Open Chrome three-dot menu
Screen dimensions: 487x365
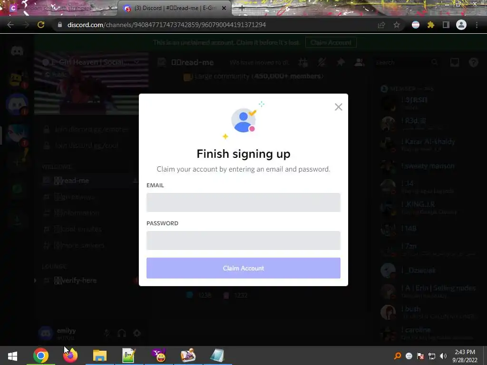[477, 25]
